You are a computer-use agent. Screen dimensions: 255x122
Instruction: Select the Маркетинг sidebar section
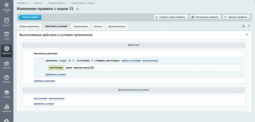point(6,51)
